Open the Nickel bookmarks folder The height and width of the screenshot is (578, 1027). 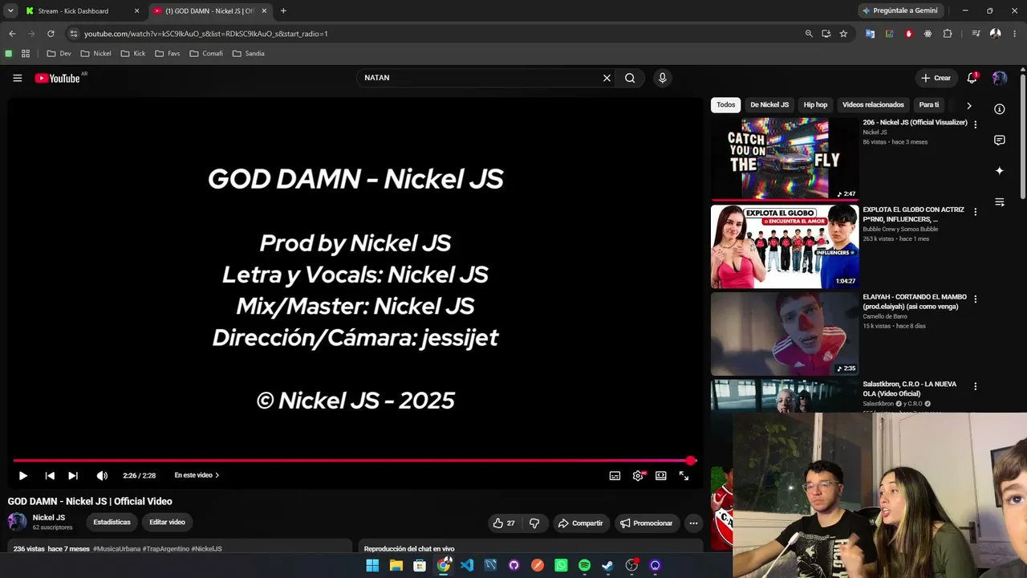(95, 54)
